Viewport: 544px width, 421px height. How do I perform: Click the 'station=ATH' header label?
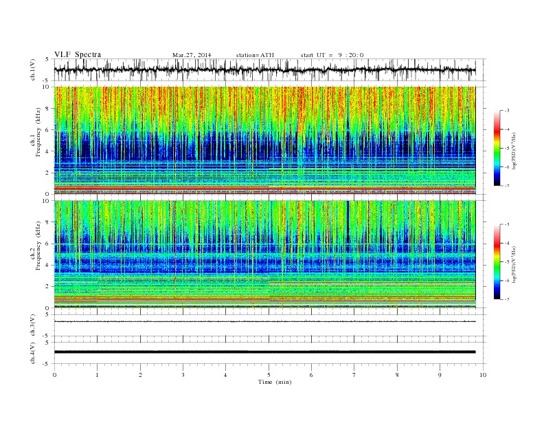pyautogui.click(x=255, y=55)
